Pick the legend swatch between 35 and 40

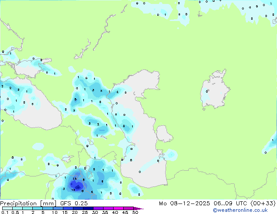pos(108,208)
